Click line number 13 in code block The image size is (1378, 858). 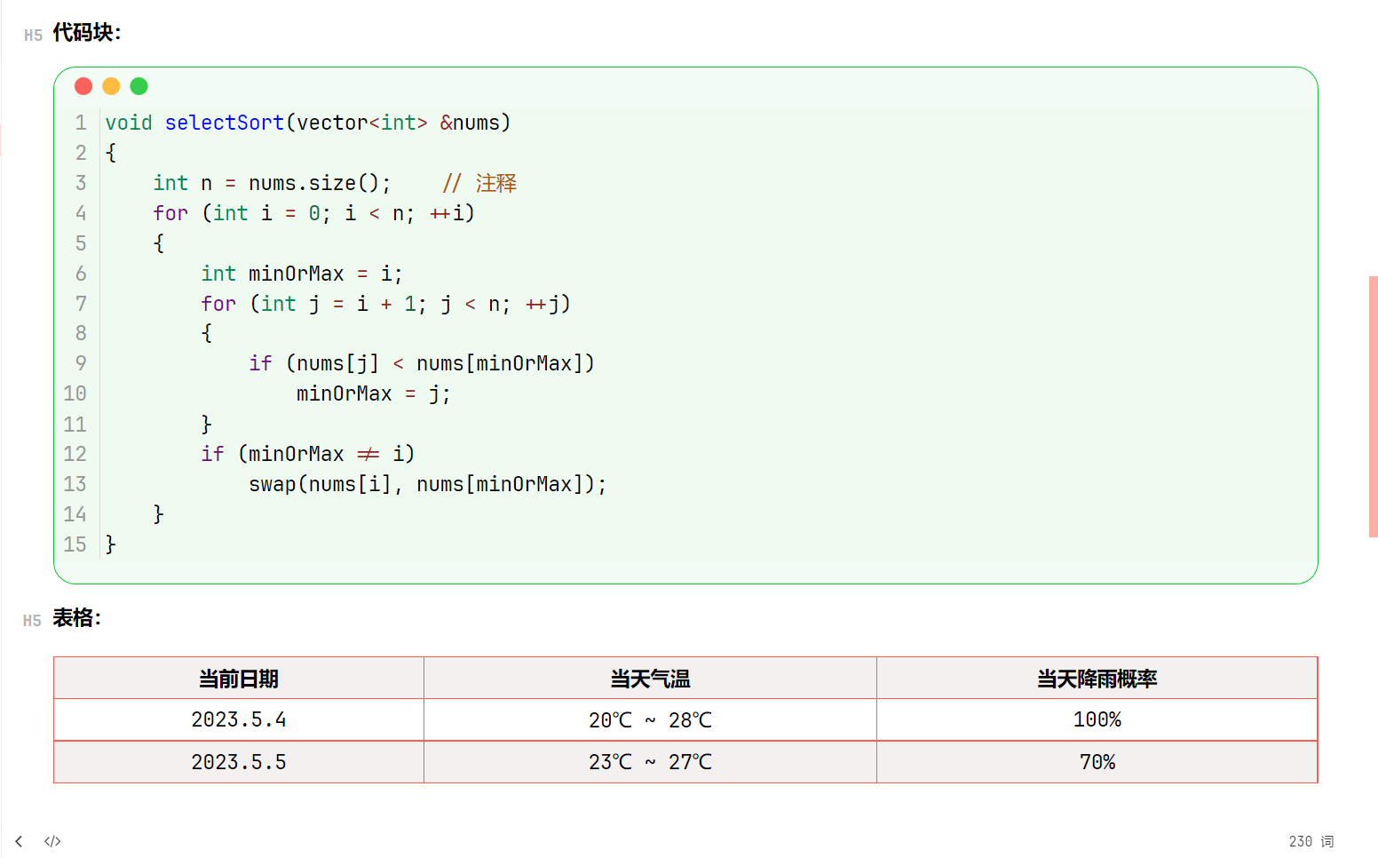coord(75,484)
